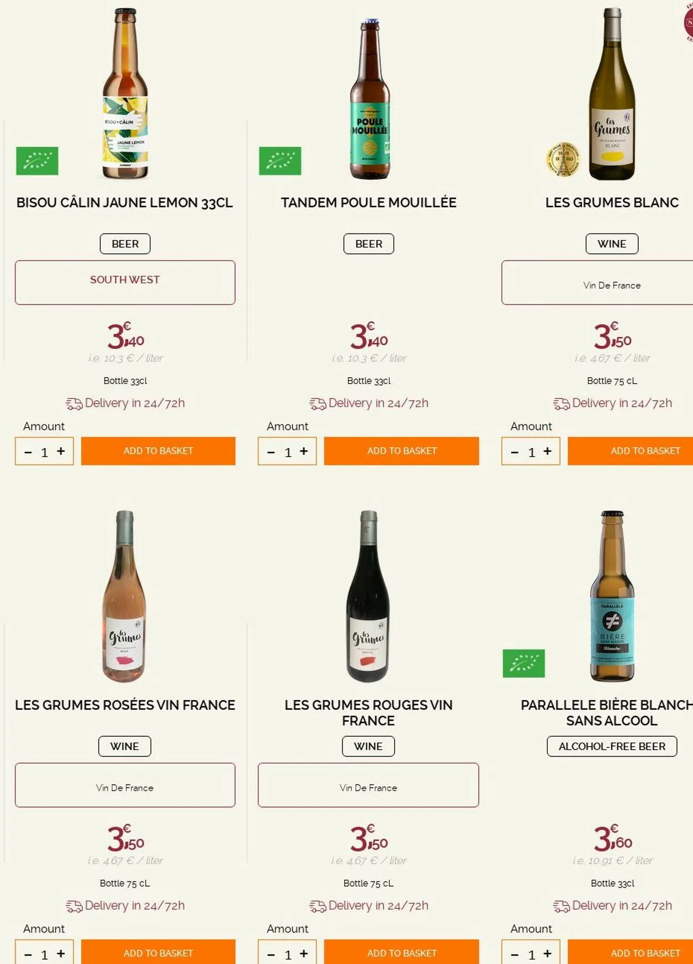693x964 pixels.
Task: Open the Les Grumes Blanc product title
Action: coord(612,202)
